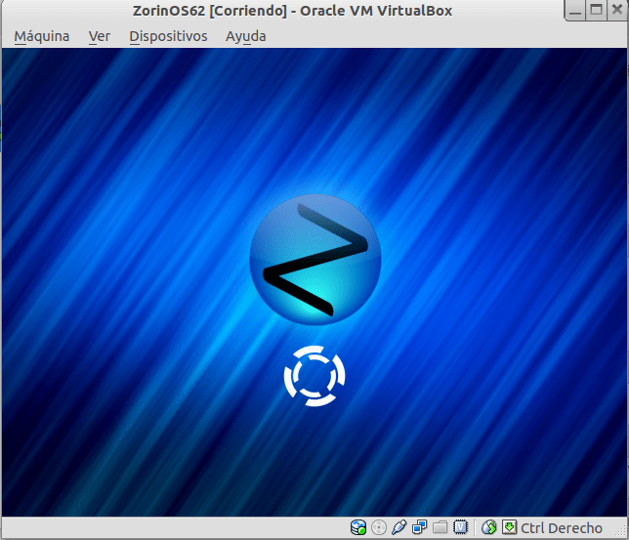Click the USB devices status icon
The height and width of the screenshot is (540, 629).
click(399, 528)
